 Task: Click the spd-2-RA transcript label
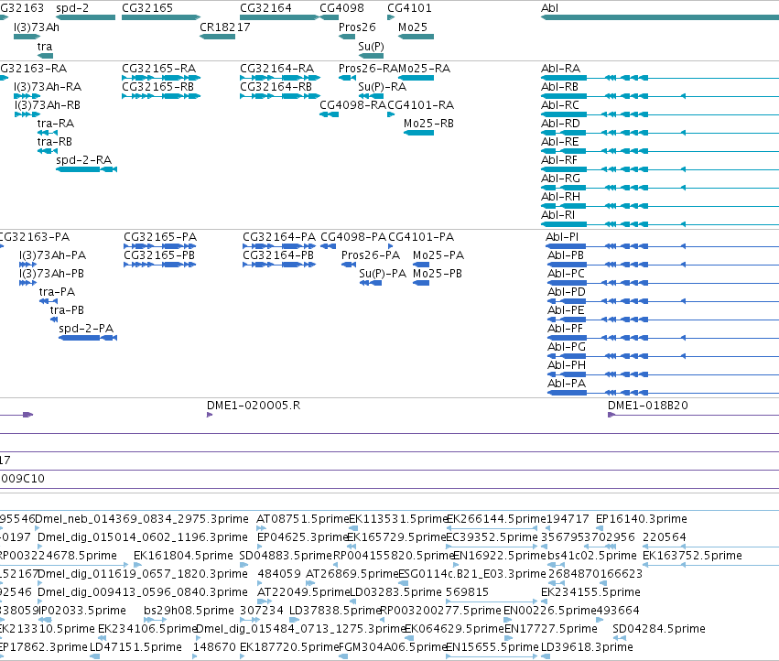[84, 160]
